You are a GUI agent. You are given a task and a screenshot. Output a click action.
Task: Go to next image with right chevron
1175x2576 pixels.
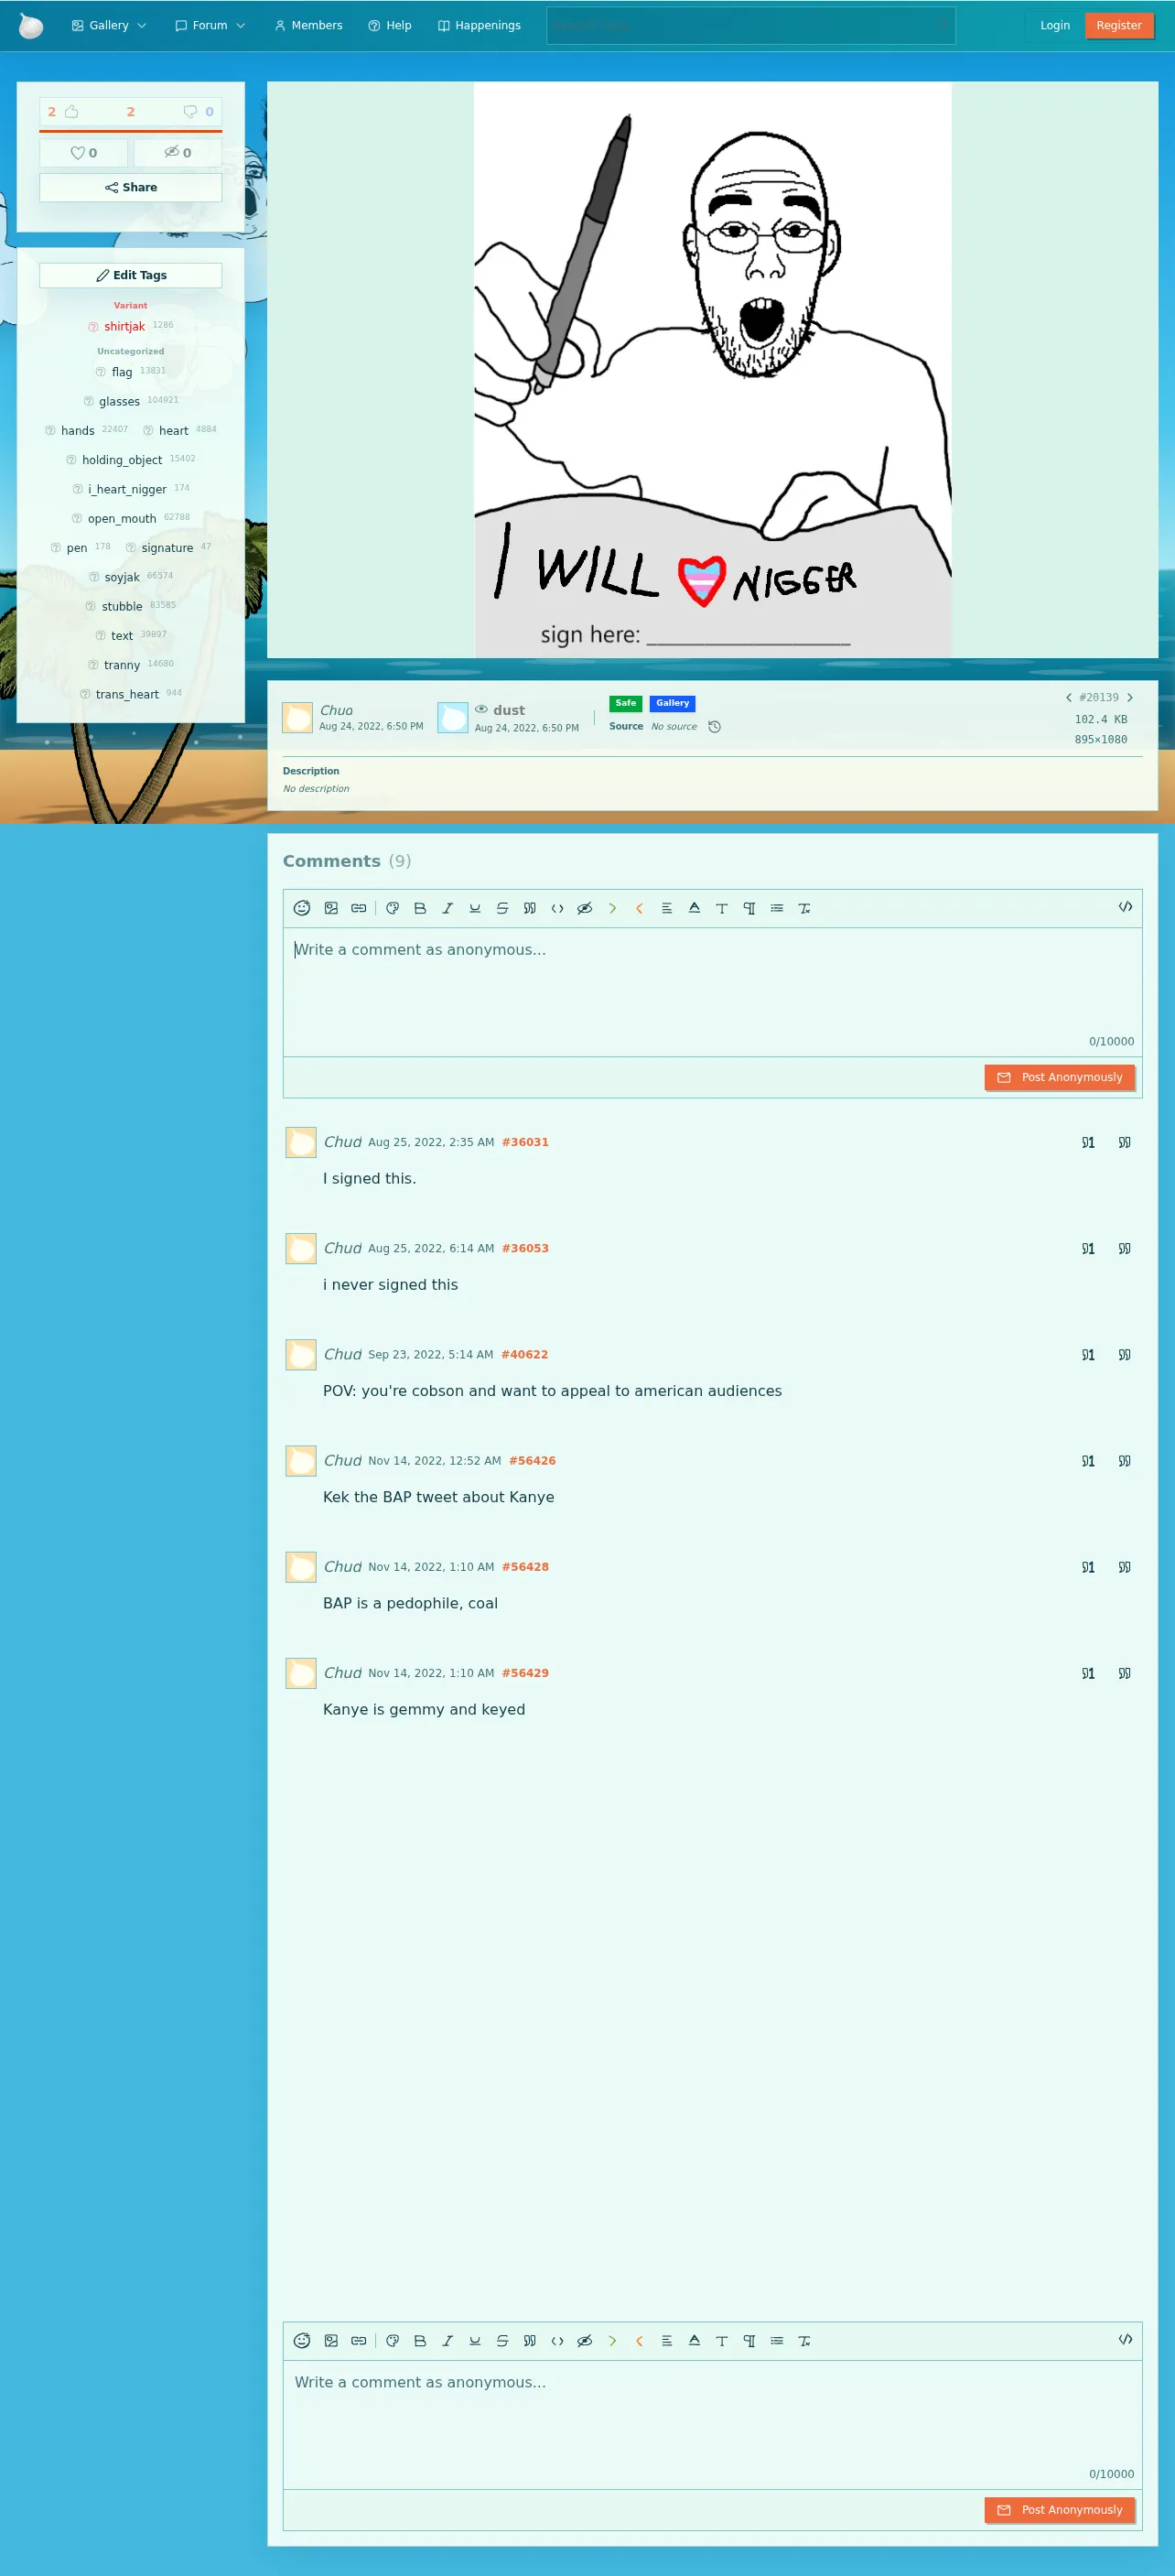pos(1130,698)
